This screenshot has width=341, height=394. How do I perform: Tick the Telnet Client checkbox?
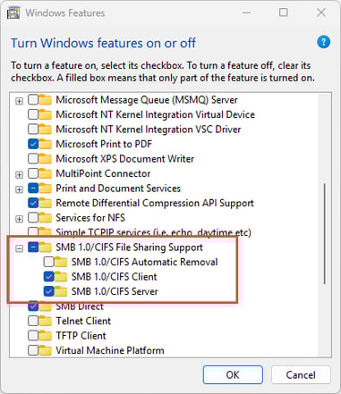(x=33, y=321)
